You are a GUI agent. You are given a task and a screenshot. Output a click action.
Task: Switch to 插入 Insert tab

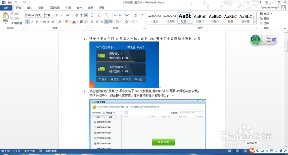[29, 8]
